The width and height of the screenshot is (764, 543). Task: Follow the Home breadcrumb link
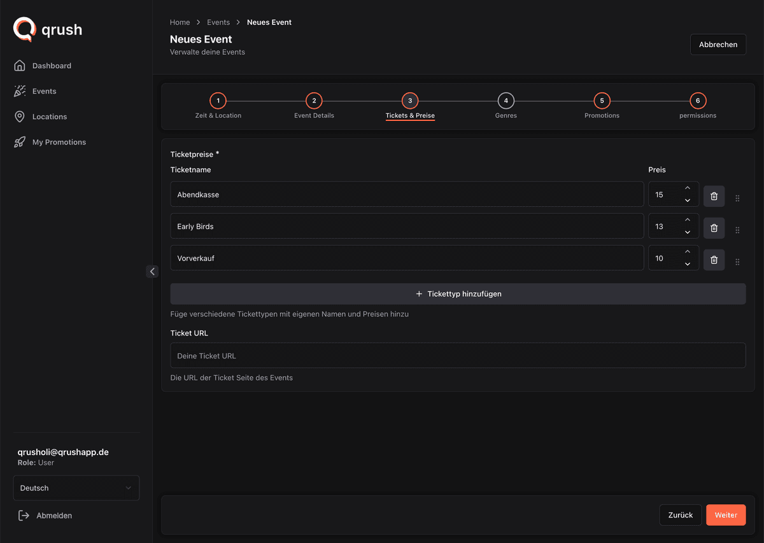[x=180, y=22]
